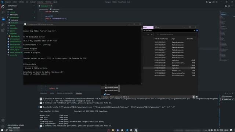Open the Editar menu

[15, 2]
